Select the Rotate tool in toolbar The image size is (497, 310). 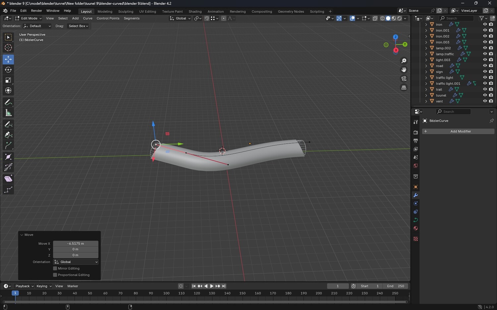point(8,70)
